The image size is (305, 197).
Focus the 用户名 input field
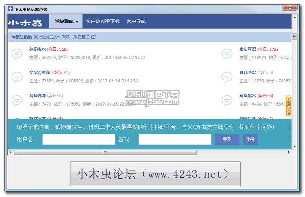click(79, 140)
